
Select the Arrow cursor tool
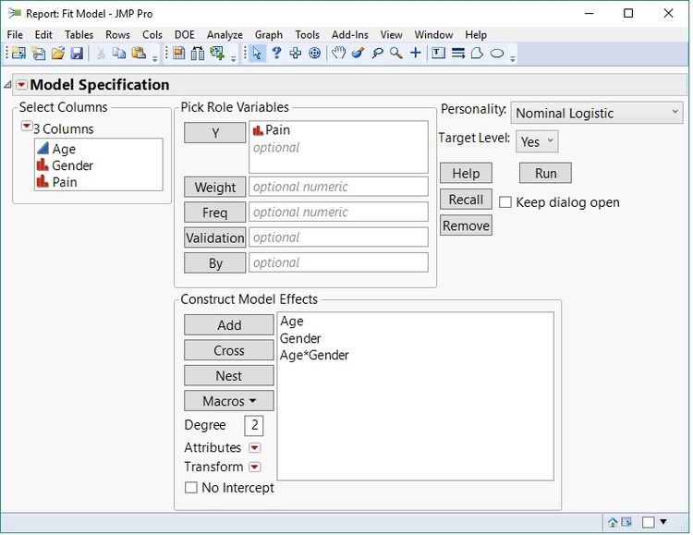coord(257,54)
